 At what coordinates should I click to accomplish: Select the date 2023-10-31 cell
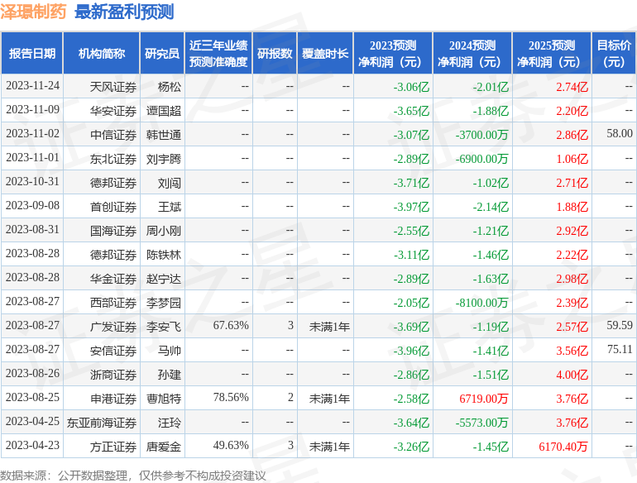coord(32,182)
